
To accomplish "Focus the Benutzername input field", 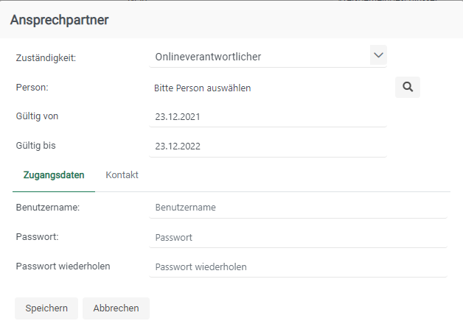I will coord(298,208).
